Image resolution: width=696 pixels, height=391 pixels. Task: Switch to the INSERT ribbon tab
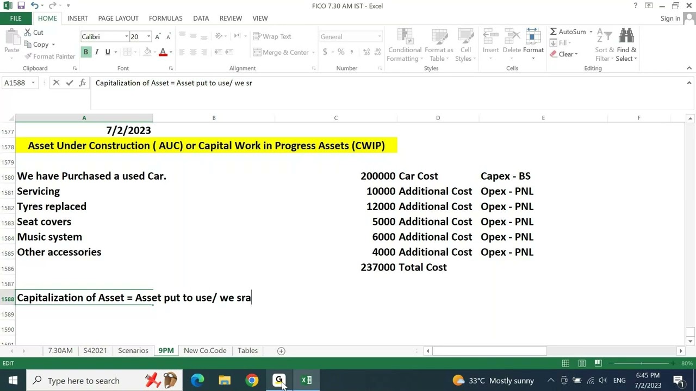(x=77, y=18)
